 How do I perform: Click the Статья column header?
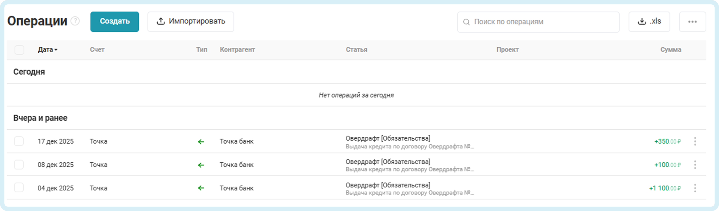(x=356, y=50)
